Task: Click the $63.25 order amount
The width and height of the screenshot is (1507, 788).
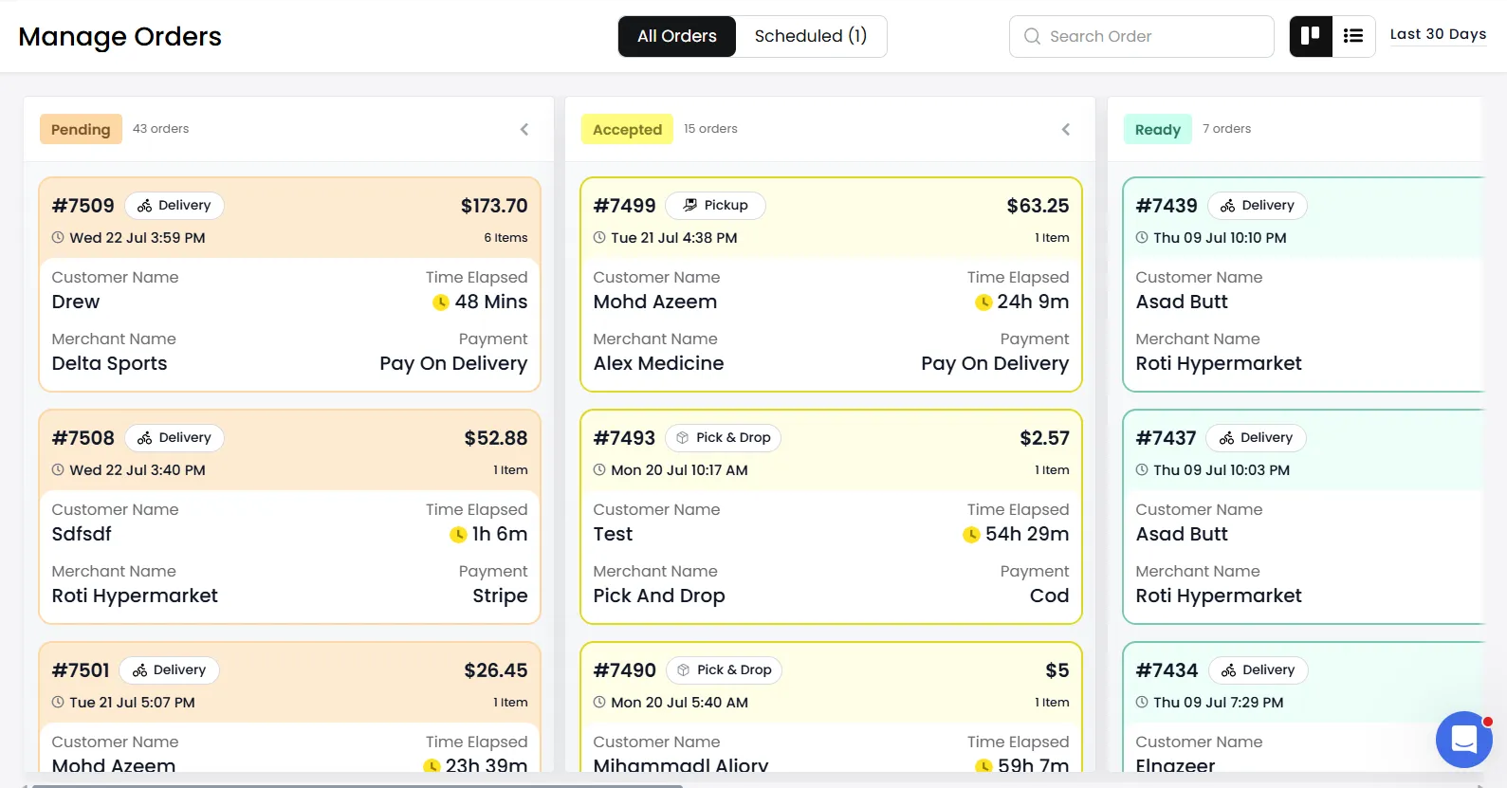Action: [1038, 206]
